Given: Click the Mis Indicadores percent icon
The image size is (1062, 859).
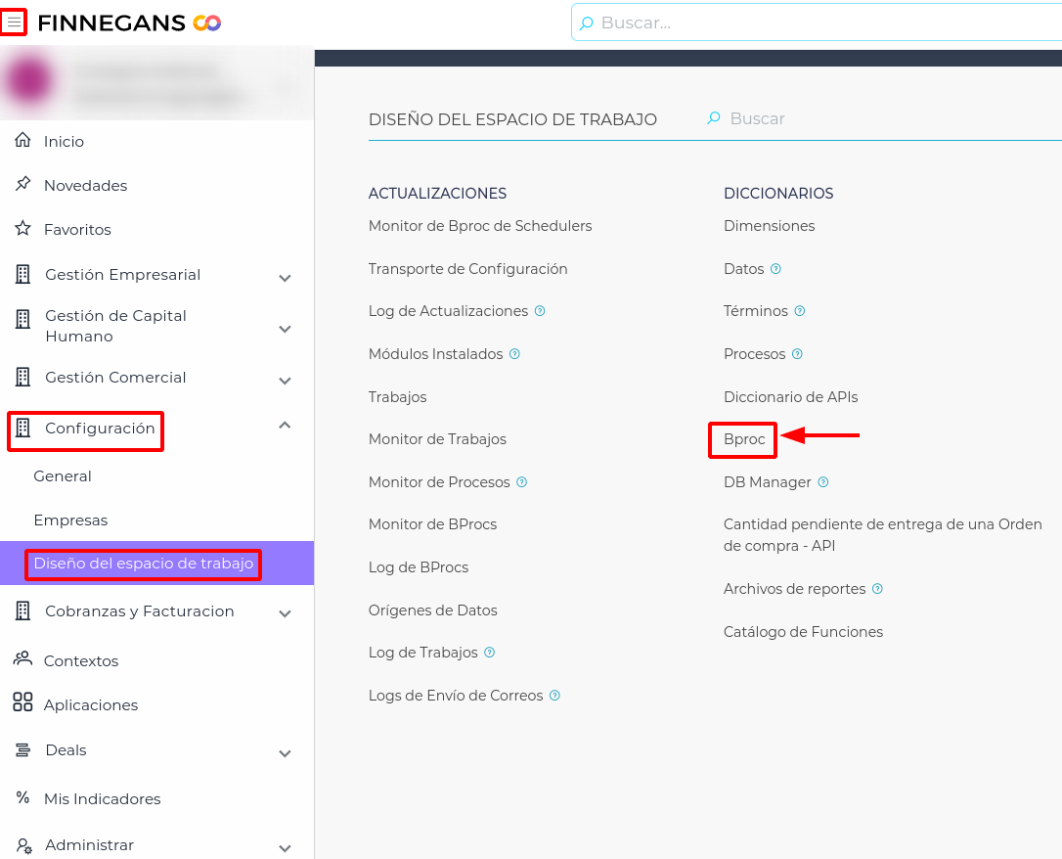Looking at the screenshot, I should click(23, 798).
